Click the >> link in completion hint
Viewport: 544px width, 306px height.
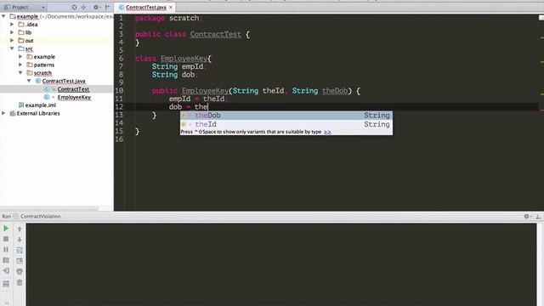(327, 132)
